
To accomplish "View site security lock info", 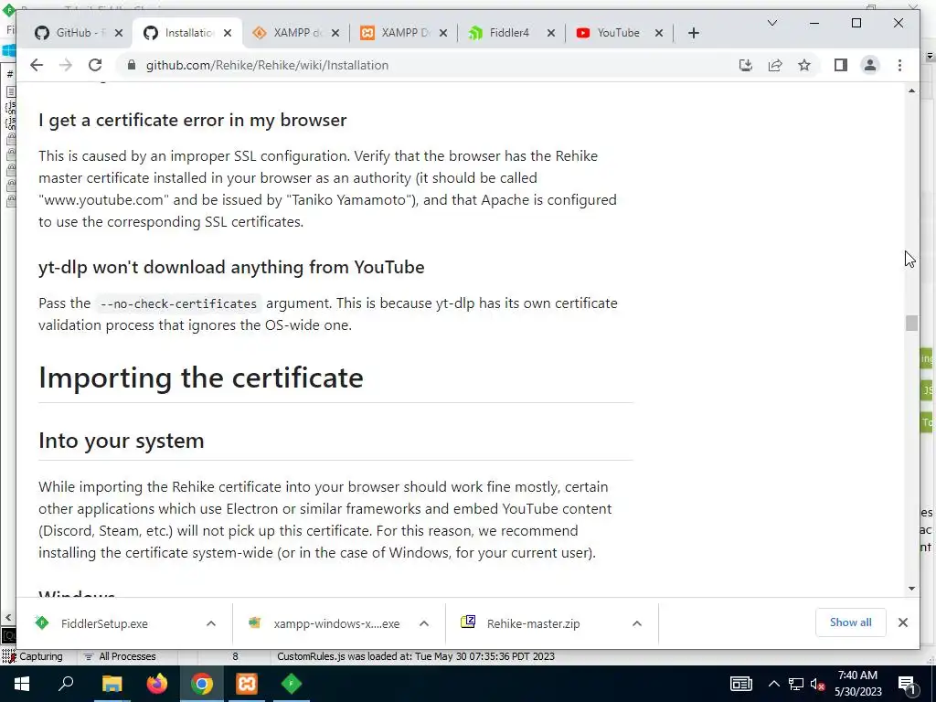I will point(132,65).
